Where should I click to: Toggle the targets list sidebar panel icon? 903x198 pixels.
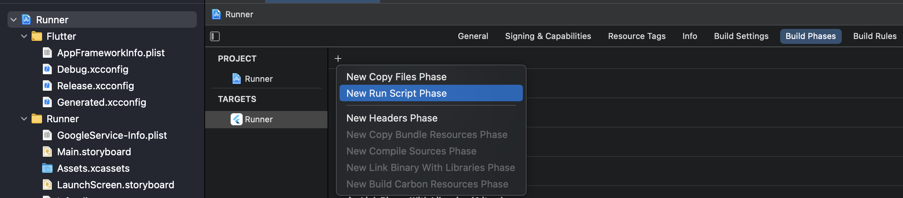click(215, 36)
